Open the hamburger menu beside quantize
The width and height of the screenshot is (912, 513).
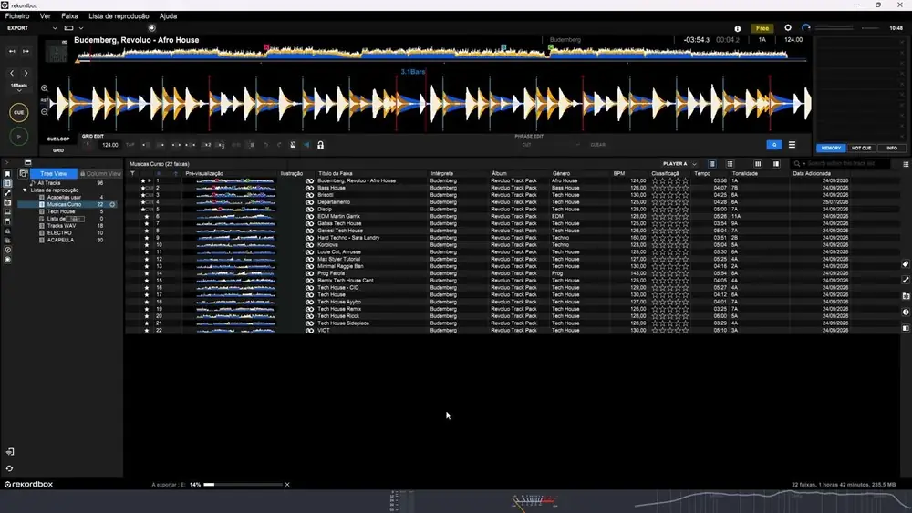pyautogui.click(x=792, y=145)
